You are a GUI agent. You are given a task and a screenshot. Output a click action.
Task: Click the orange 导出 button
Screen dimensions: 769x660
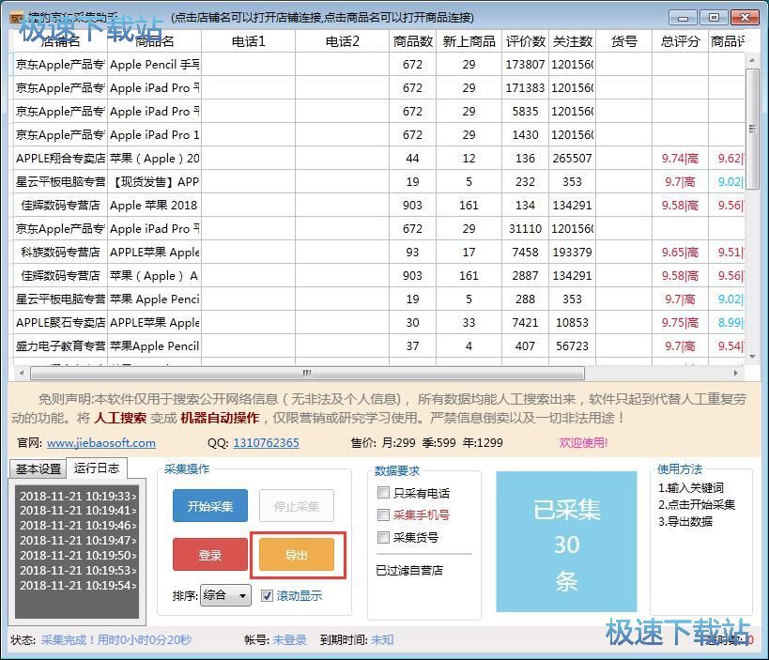(x=297, y=555)
